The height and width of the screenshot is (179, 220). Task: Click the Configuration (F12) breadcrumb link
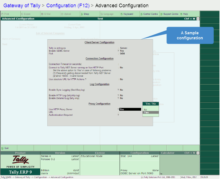pyautogui.click(x=68, y=6)
